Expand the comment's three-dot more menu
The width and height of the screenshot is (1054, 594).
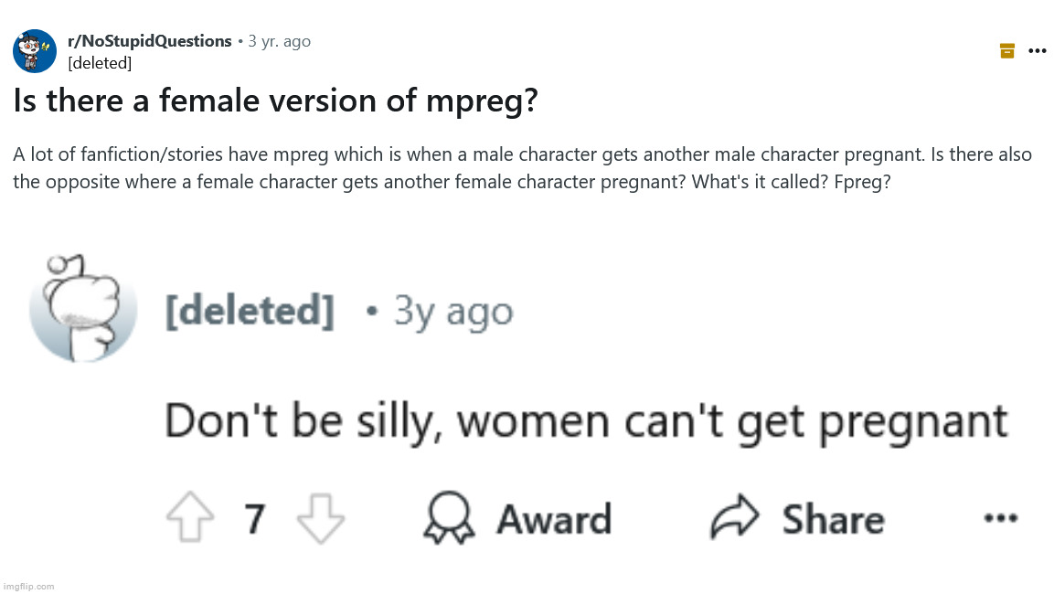coord(1000,518)
